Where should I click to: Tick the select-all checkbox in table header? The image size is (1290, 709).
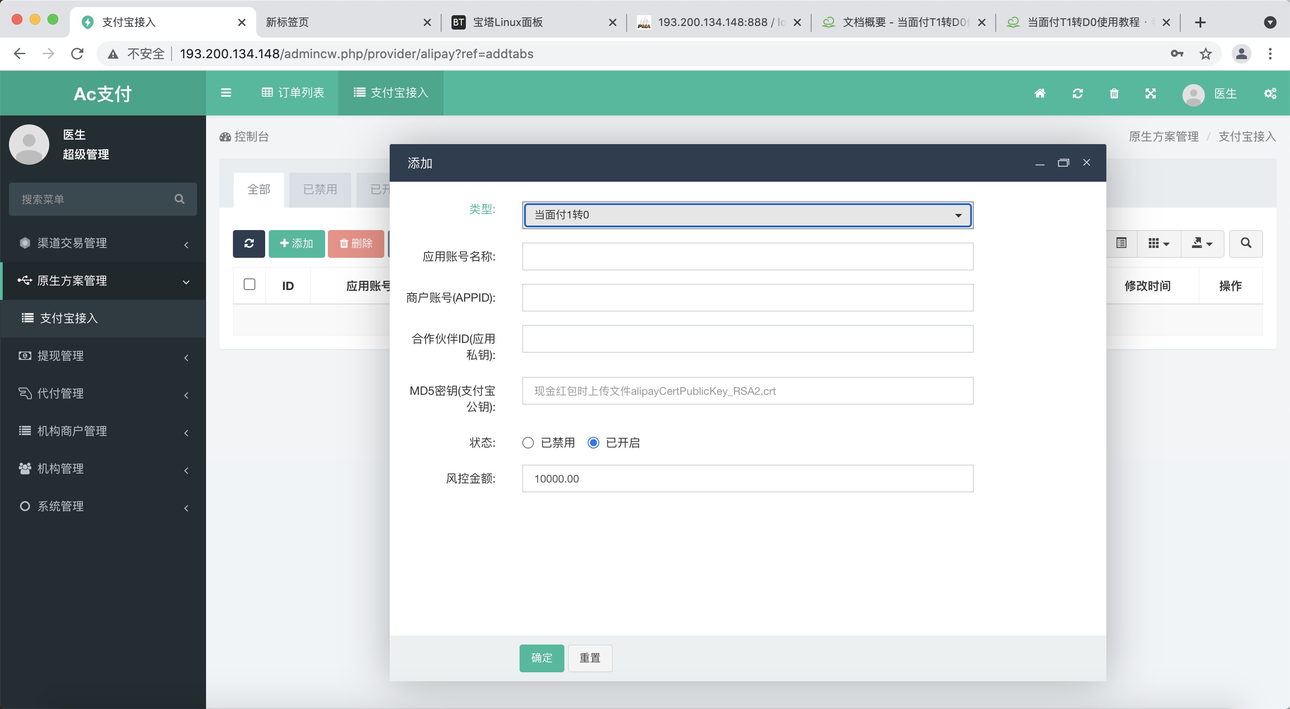(249, 284)
